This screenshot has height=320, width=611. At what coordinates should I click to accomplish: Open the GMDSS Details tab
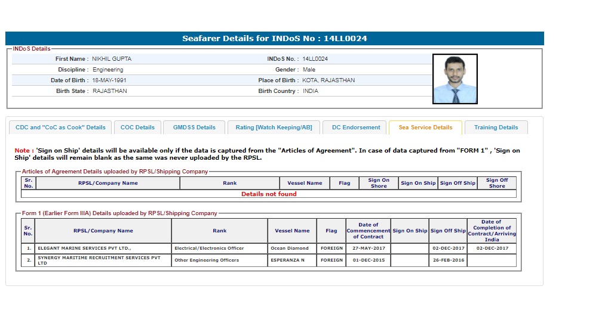click(x=194, y=128)
